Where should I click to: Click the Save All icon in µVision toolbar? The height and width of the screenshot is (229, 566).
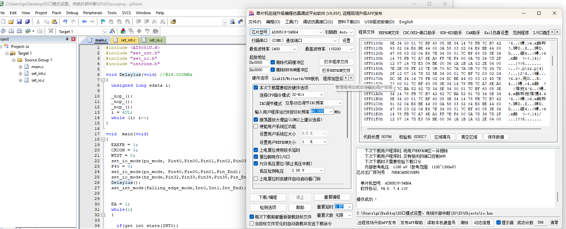click(x=27, y=22)
